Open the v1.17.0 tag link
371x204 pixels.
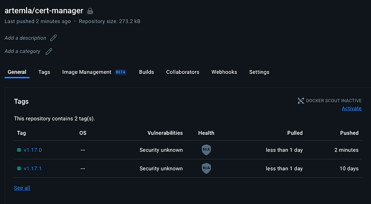pyautogui.click(x=32, y=150)
